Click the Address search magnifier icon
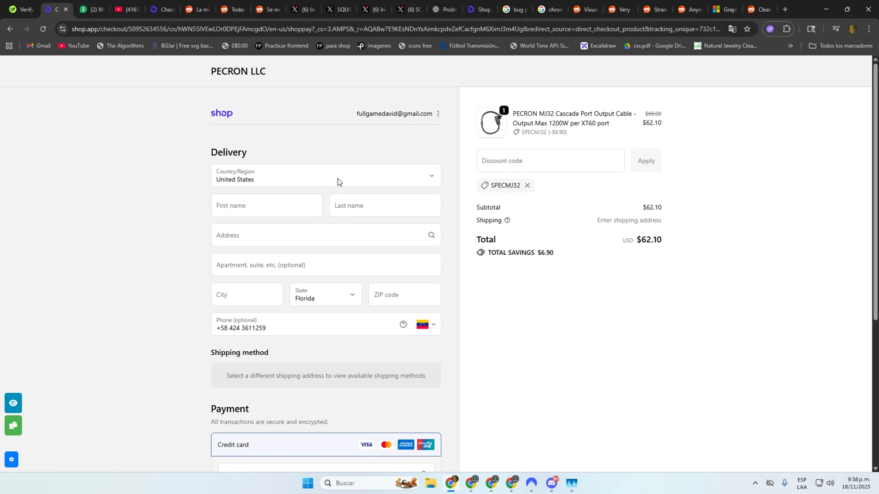Image resolution: width=879 pixels, height=494 pixels. pyautogui.click(x=431, y=235)
